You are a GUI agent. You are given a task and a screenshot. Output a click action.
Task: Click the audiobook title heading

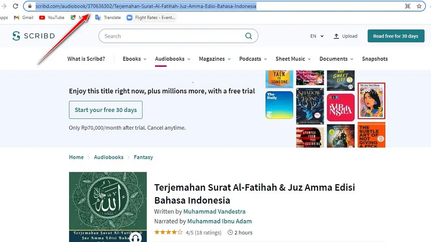point(255,194)
